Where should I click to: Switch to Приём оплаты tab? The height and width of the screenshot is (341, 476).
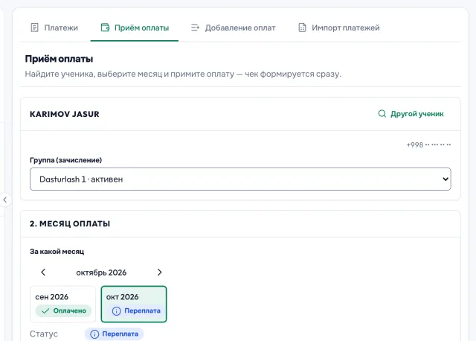(x=135, y=28)
